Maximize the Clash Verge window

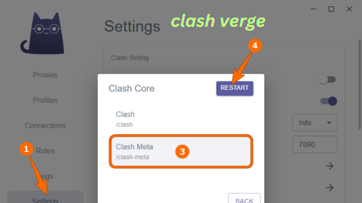331,9
